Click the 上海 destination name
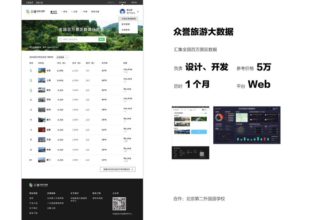Viewport: 310px width, 220px height. [x=49, y=80]
